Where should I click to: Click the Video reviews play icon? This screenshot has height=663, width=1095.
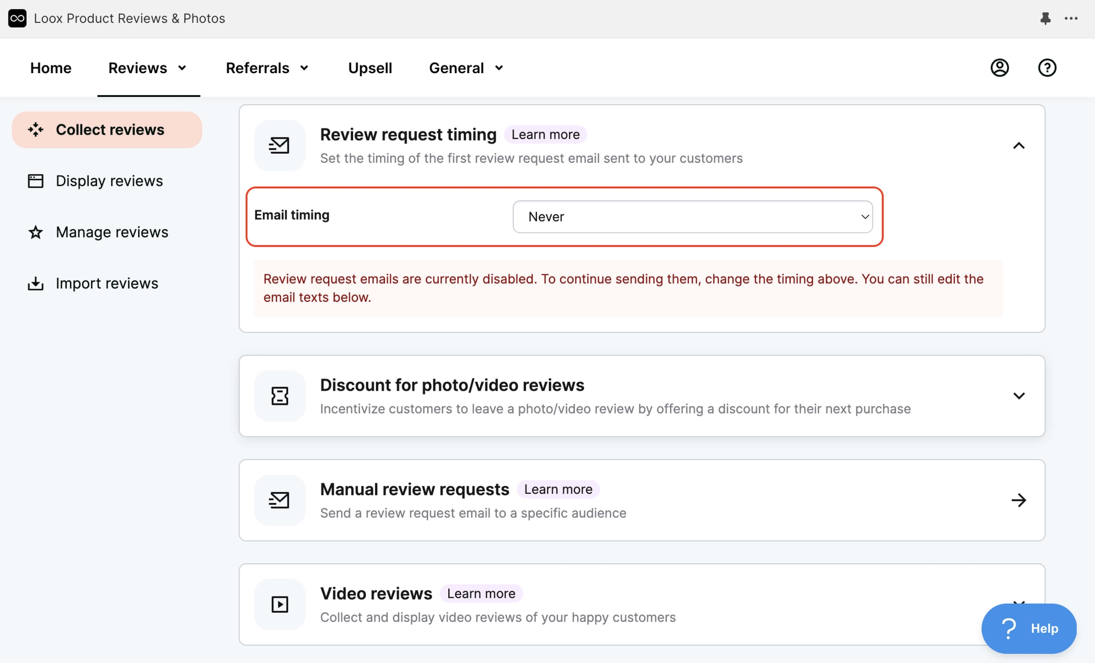279,604
